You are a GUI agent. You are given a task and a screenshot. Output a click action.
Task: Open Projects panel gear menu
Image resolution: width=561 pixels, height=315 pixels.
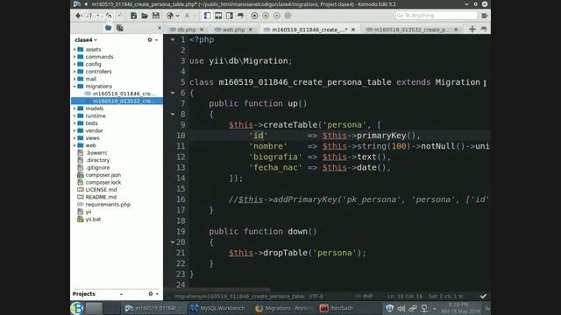pyautogui.click(x=153, y=294)
